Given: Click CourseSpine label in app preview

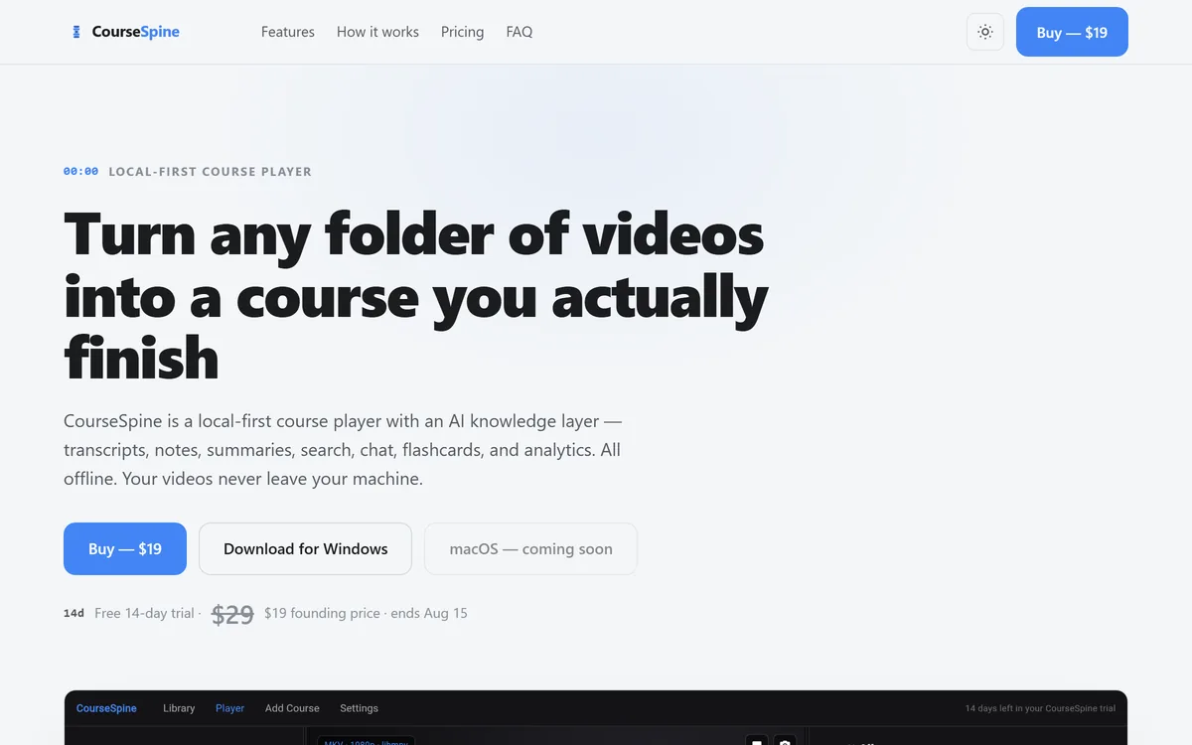Looking at the screenshot, I should pyautogui.click(x=106, y=708).
